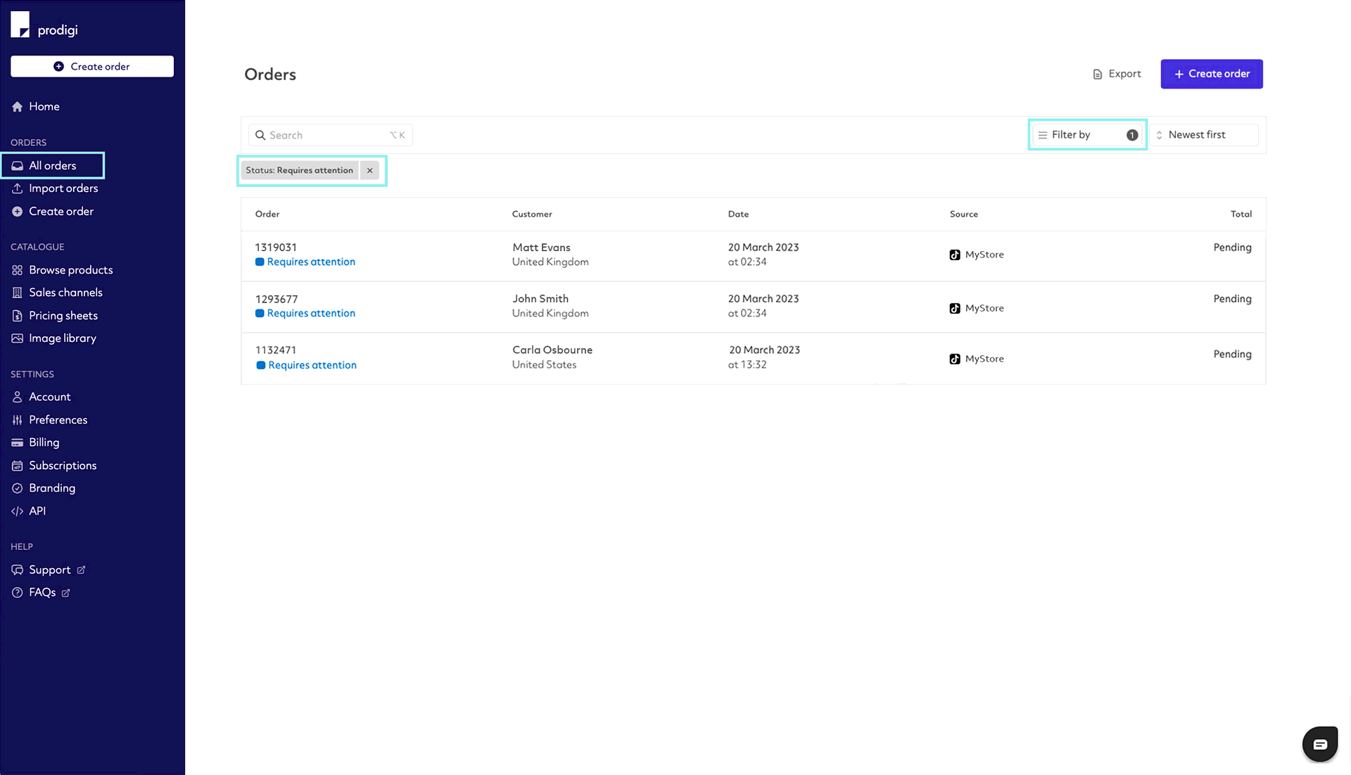The height and width of the screenshot is (775, 1351).
Task: Navigate to Import orders
Action: 63,188
